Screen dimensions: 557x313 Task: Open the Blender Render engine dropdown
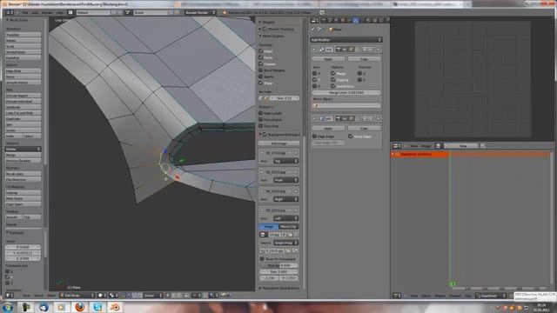pyautogui.click(x=200, y=12)
